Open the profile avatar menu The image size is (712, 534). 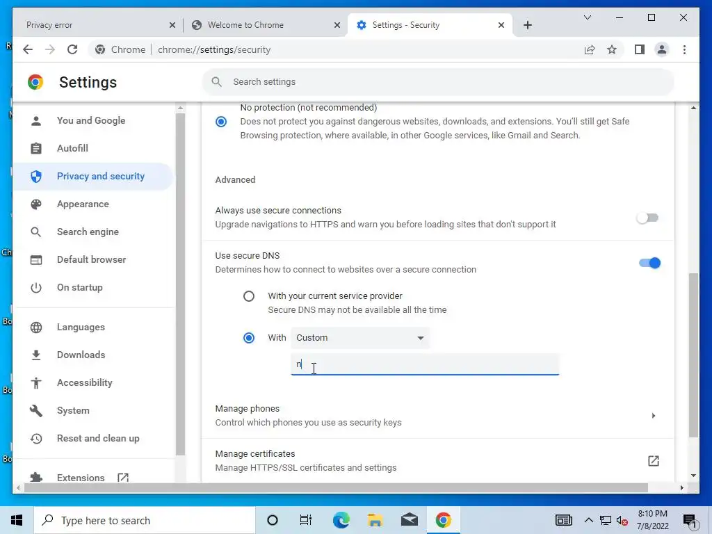(x=662, y=49)
